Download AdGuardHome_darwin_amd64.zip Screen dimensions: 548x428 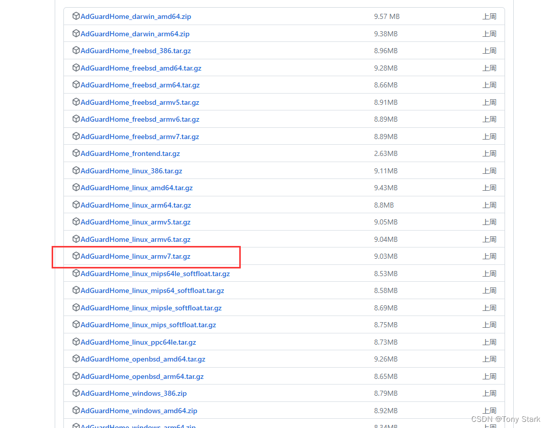pos(135,16)
